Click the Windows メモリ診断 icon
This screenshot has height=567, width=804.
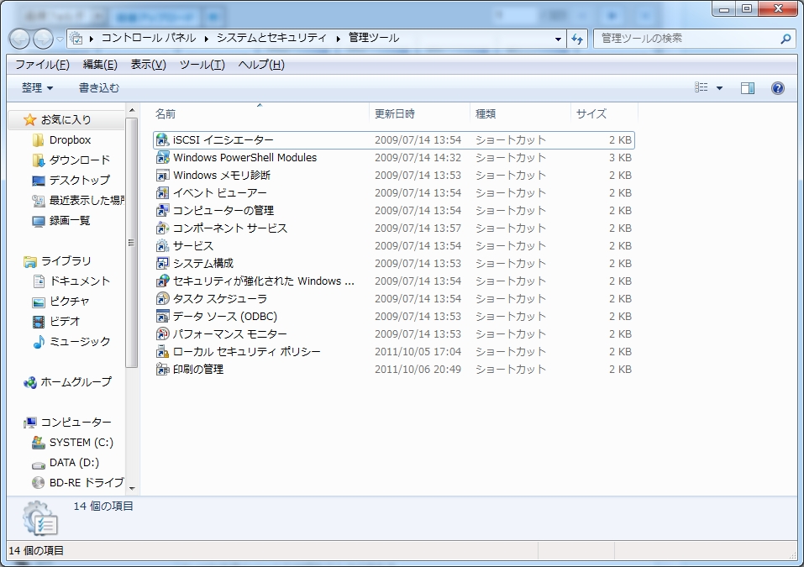coord(162,176)
